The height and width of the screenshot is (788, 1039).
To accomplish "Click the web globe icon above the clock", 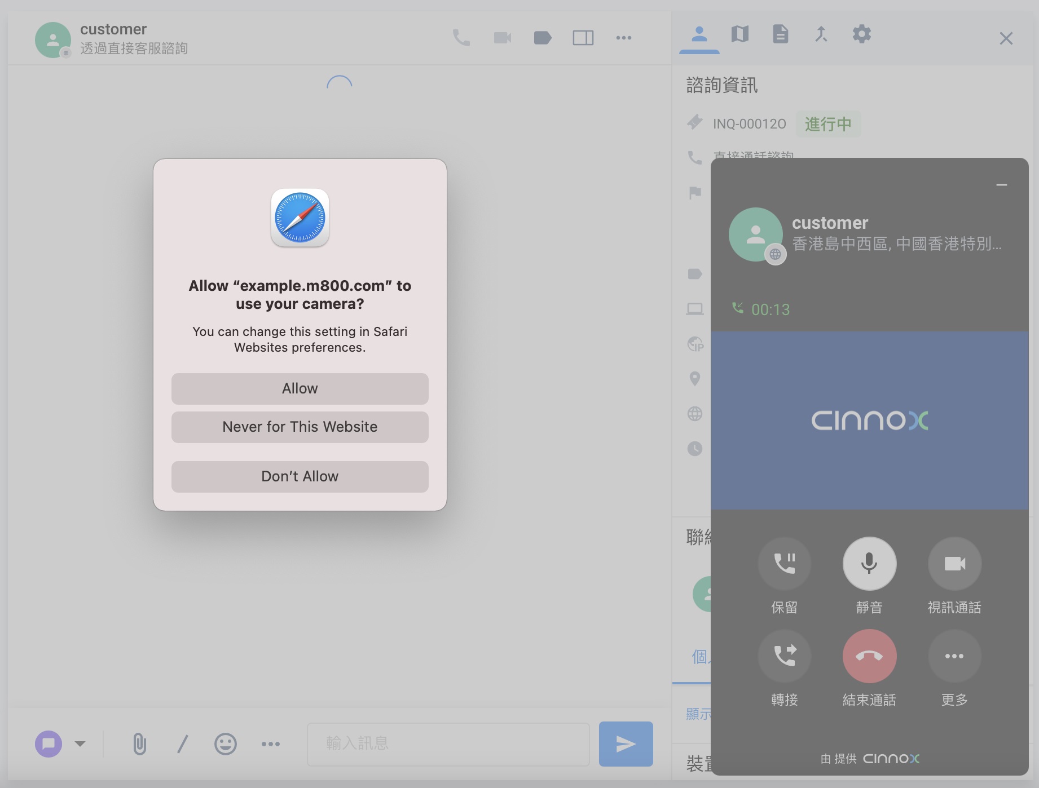I will pyautogui.click(x=695, y=414).
